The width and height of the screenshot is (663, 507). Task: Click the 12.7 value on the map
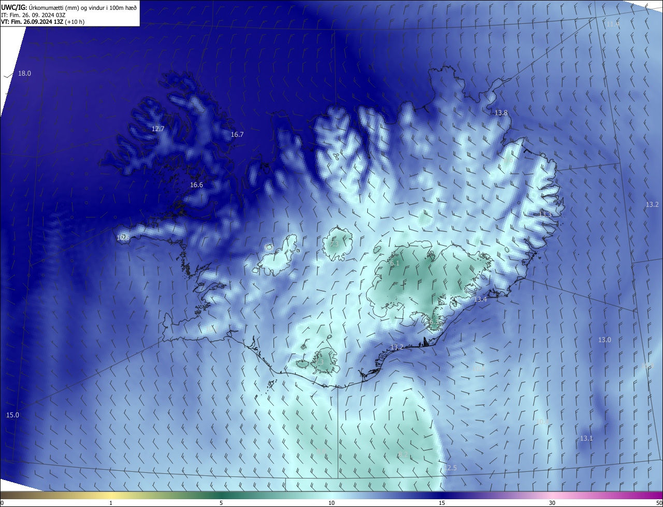[158, 129]
